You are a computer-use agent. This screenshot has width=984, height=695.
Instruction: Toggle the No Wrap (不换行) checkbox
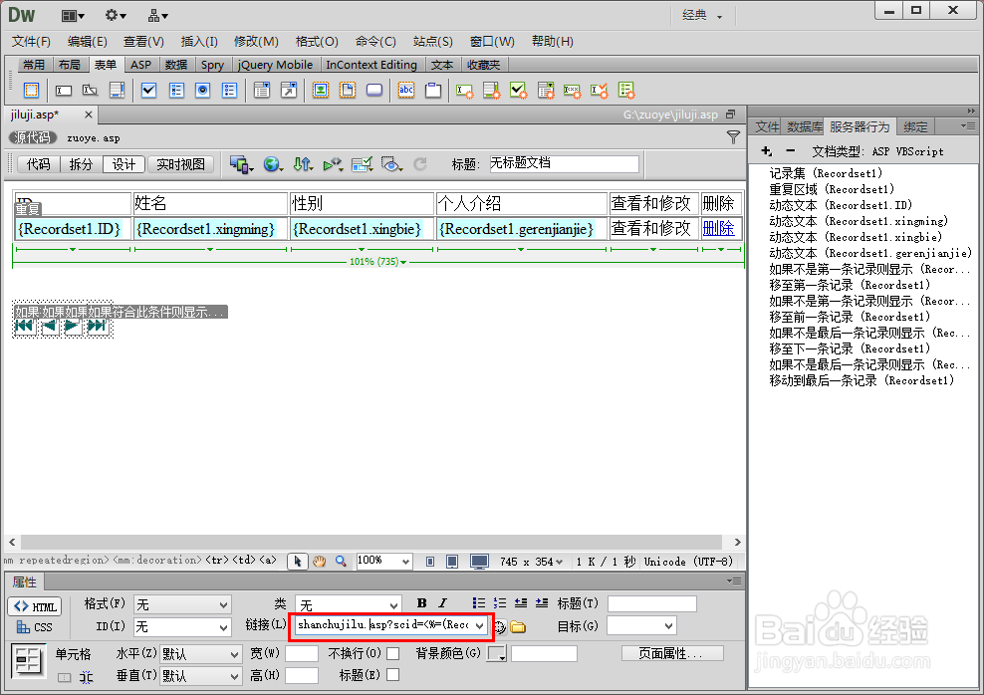point(392,654)
